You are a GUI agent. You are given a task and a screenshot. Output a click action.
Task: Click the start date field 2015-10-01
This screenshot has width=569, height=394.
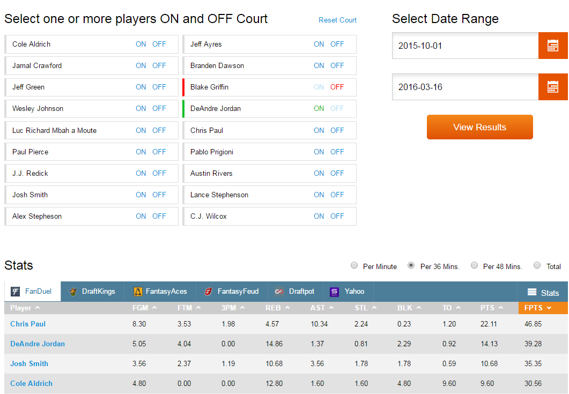[465, 46]
